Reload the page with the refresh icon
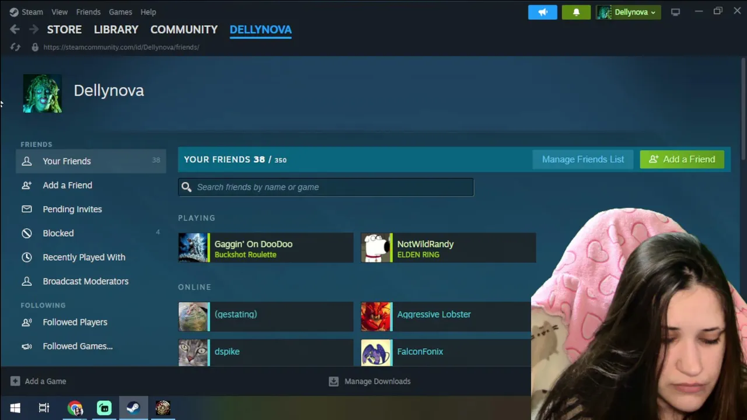Screen dimensions: 747x420 [x=15, y=47]
